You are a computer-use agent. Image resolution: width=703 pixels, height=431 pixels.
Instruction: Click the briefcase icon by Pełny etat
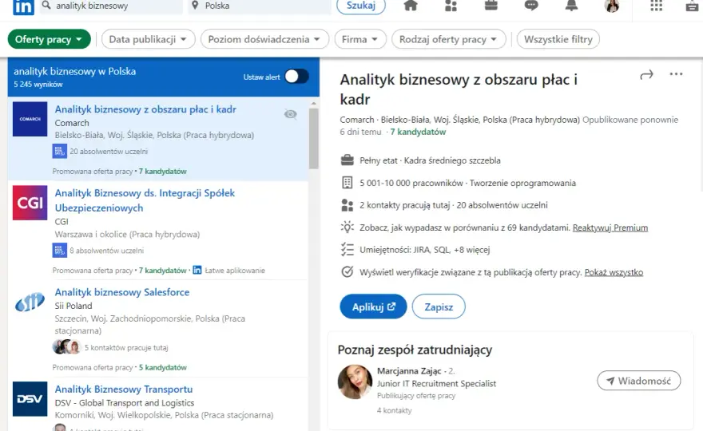(x=347, y=160)
